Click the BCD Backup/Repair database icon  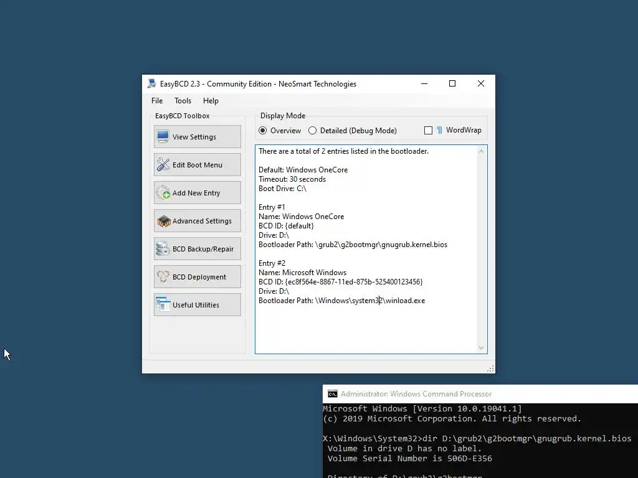click(163, 249)
